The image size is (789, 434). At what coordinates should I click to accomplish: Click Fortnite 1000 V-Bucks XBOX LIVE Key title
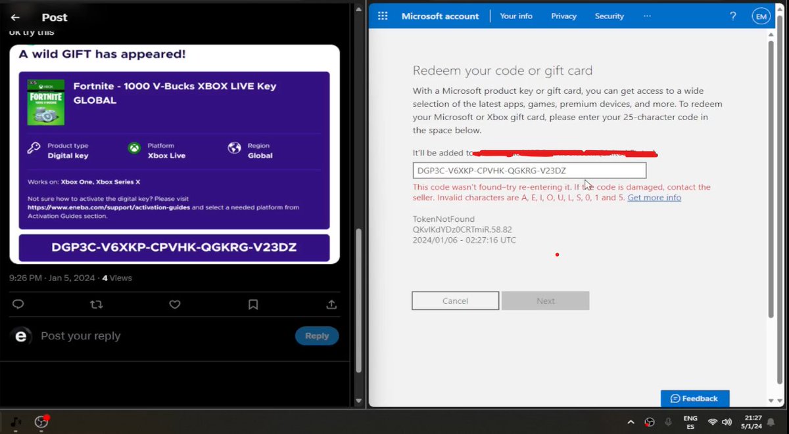click(x=175, y=93)
